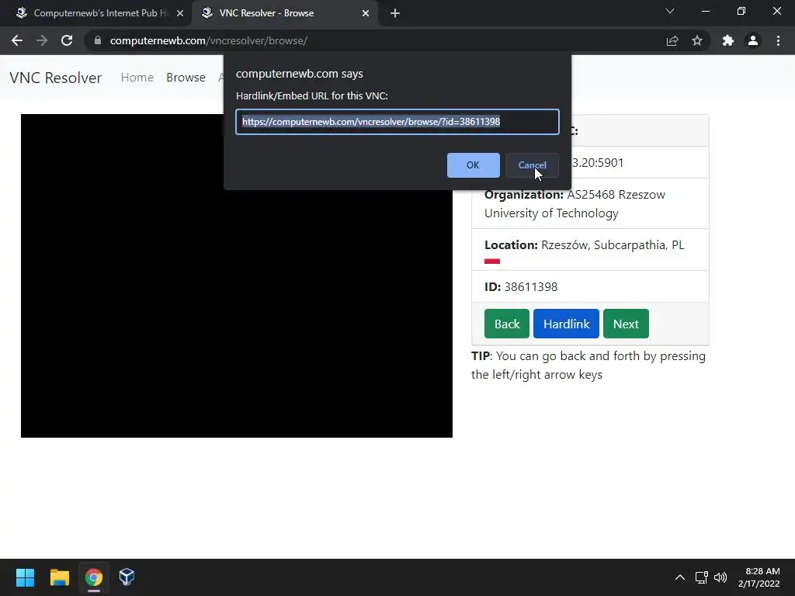795x596 pixels.
Task: Close Computernewb's Internet Pub tab
Action: click(180, 13)
